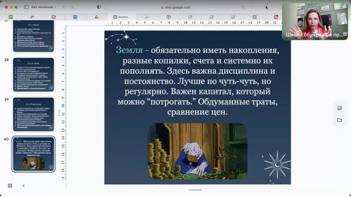
Task: Reload the page with refresh icon
Action: [244, 7]
